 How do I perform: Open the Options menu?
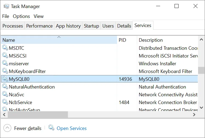tap(21, 16)
